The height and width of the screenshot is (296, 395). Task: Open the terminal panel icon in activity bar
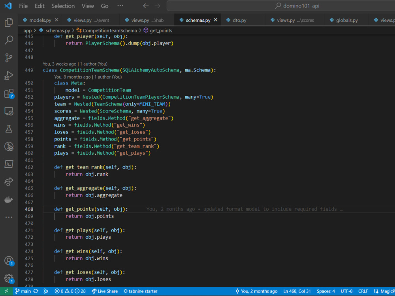click(9, 164)
